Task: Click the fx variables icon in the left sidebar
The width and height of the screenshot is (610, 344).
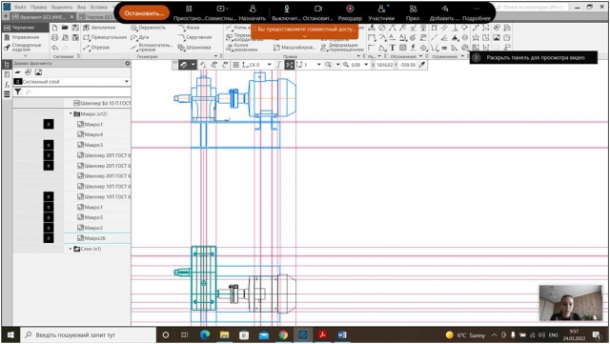Action: pos(7,84)
